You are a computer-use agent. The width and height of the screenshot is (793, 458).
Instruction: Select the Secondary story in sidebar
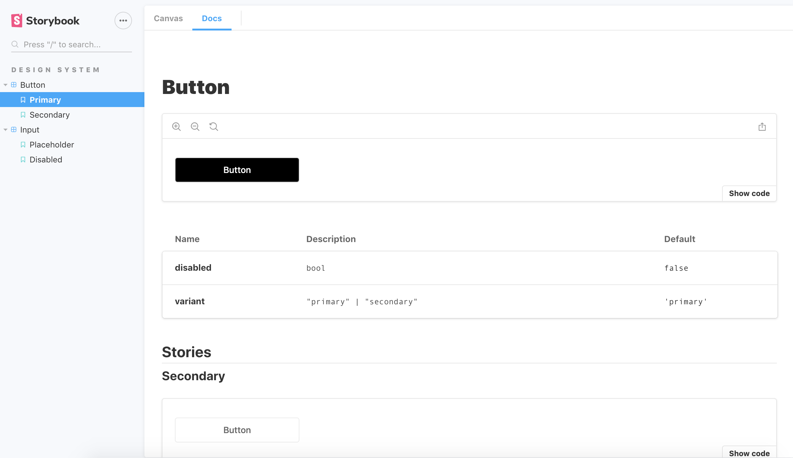(50, 115)
